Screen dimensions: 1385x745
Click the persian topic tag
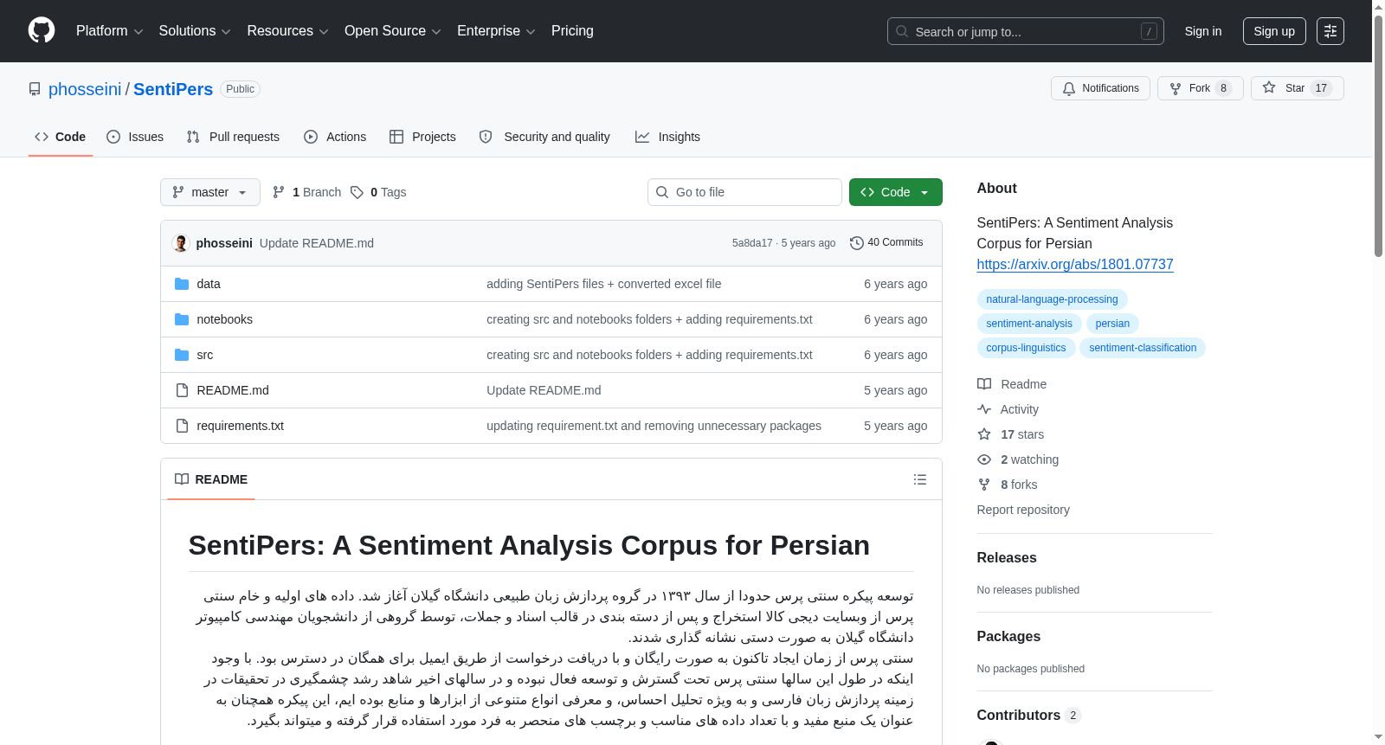coord(1112,324)
